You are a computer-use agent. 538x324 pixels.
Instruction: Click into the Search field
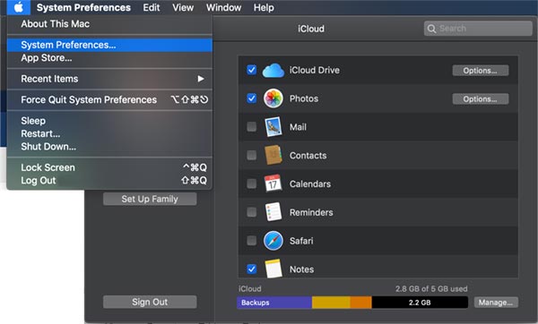478,29
